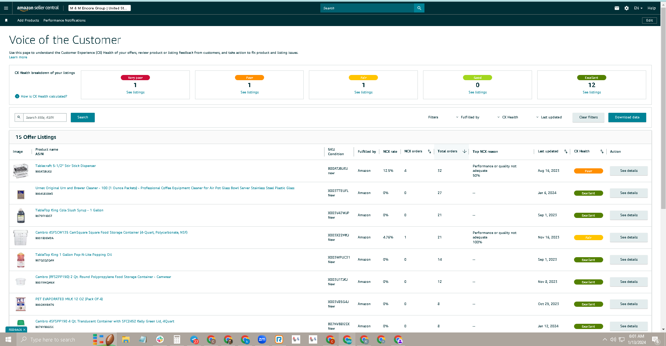This screenshot has height=346, width=666.
Task: See details for Urnex Brewer Cleaner row
Action: (x=629, y=193)
